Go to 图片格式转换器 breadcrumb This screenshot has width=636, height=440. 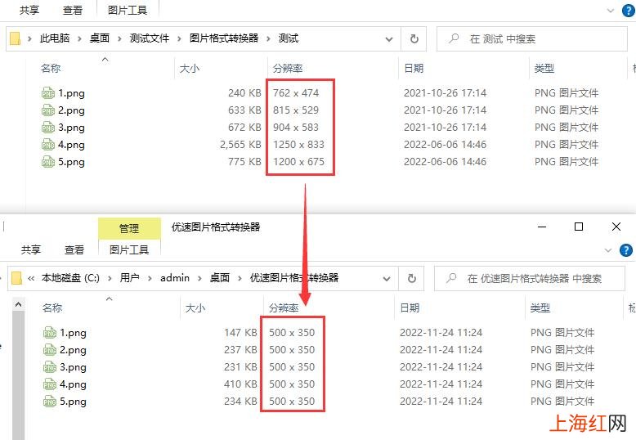coord(224,38)
